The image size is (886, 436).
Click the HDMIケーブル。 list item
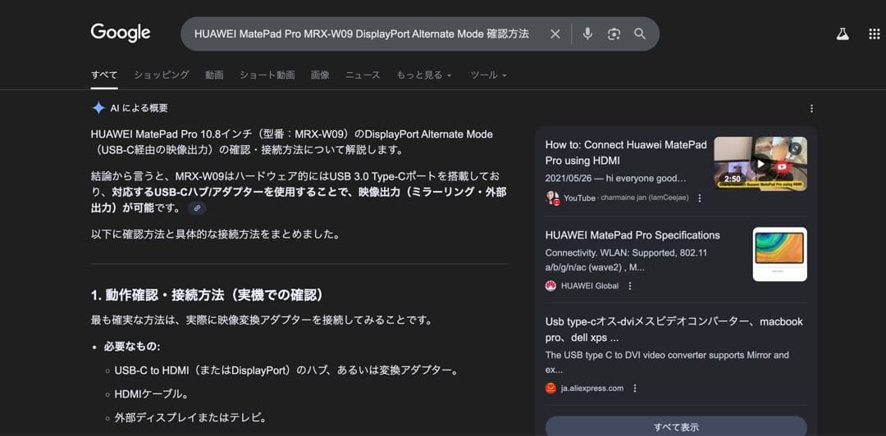click(150, 393)
